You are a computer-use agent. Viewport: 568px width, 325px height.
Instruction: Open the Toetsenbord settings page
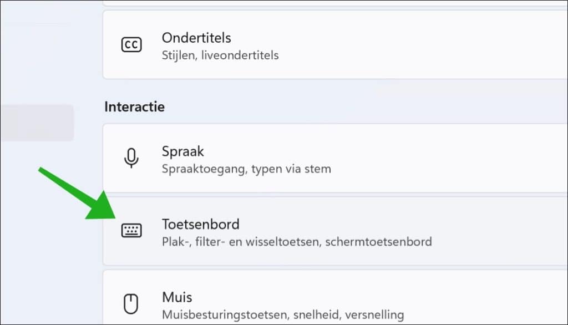(x=333, y=232)
